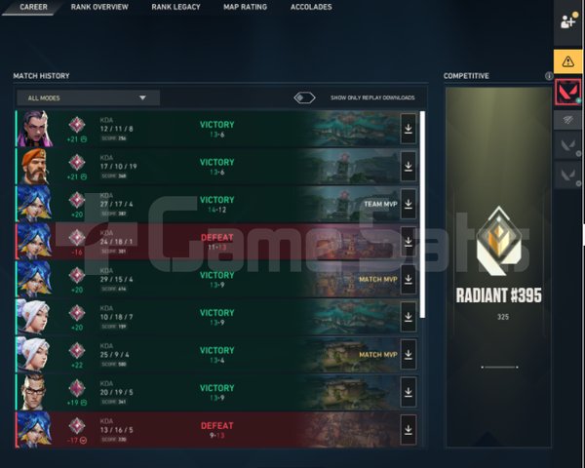Viewport: 585px width, 468px height.
Task: Click the Team MVP label
Action: 380,204
